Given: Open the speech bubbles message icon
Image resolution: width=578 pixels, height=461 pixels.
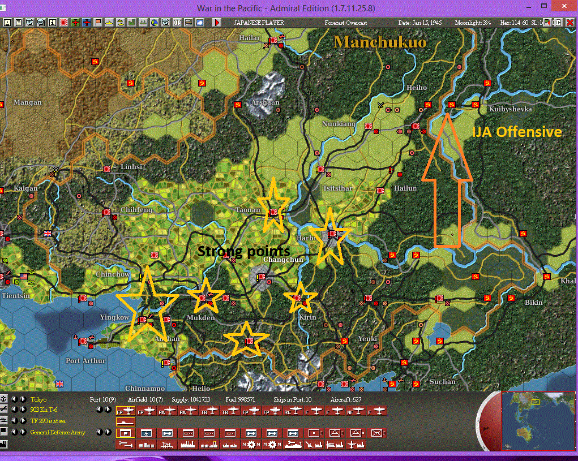Looking at the screenshot, I should [x=29, y=23].
